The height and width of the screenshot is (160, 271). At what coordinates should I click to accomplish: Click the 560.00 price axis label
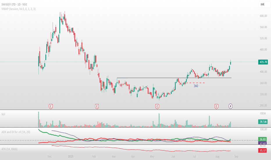click(x=263, y=27)
